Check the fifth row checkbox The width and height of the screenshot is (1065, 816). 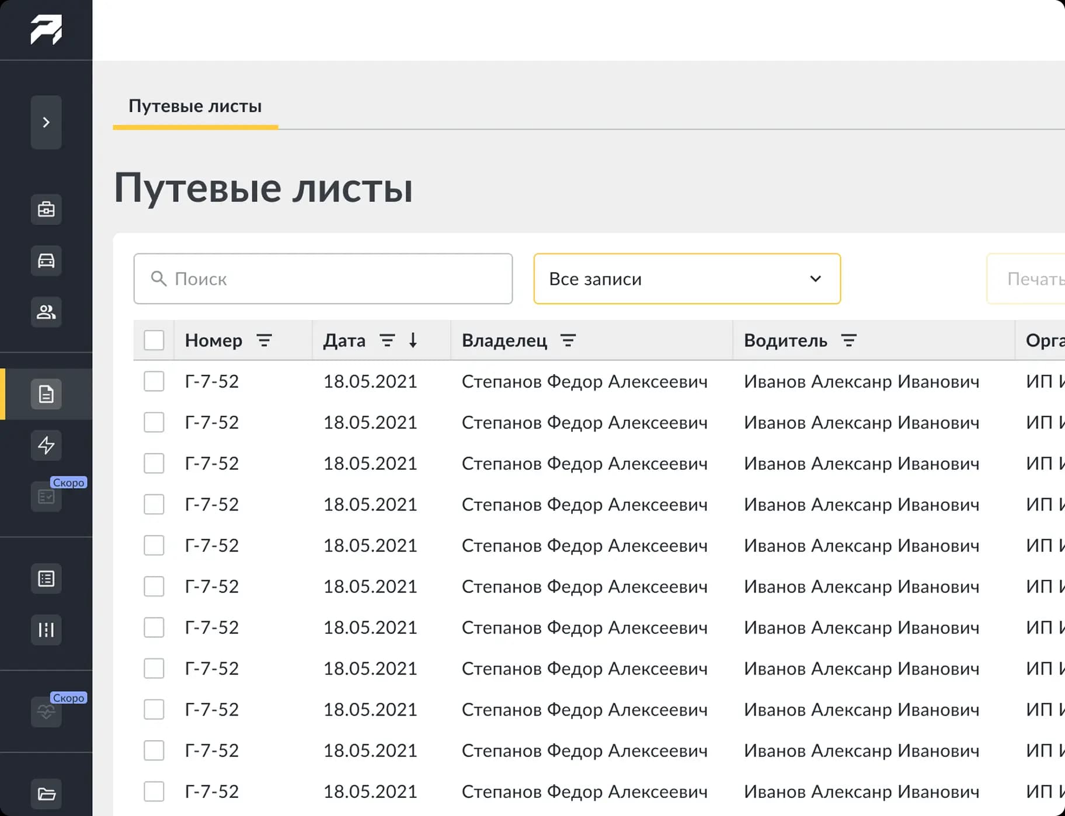click(154, 545)
